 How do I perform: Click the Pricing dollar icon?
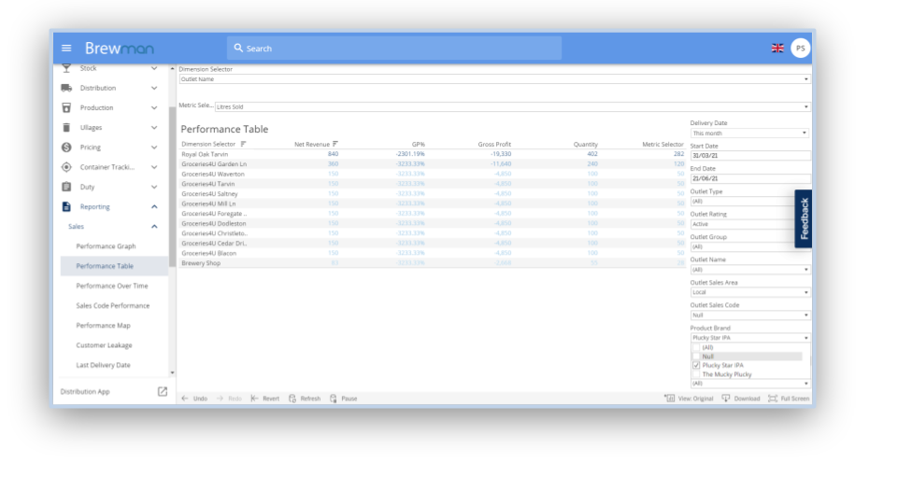[66, 147]
